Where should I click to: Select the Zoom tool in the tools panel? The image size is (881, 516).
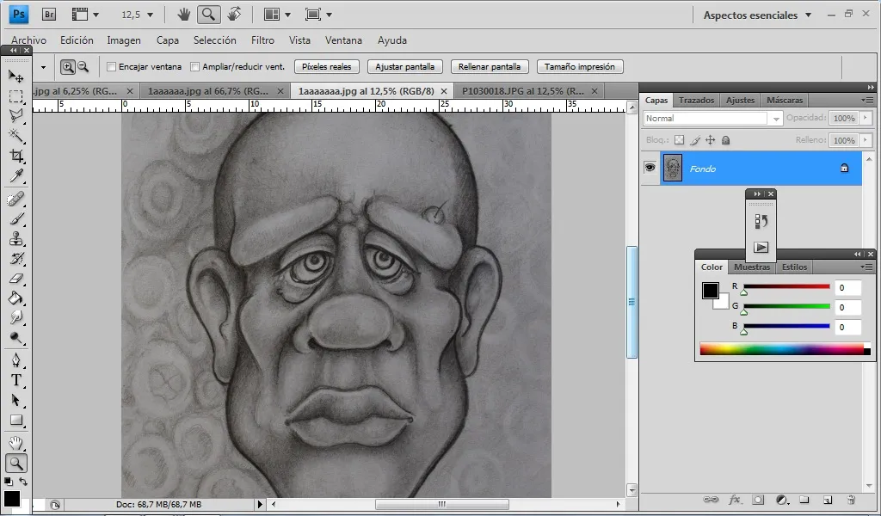(x=15, y=464)
